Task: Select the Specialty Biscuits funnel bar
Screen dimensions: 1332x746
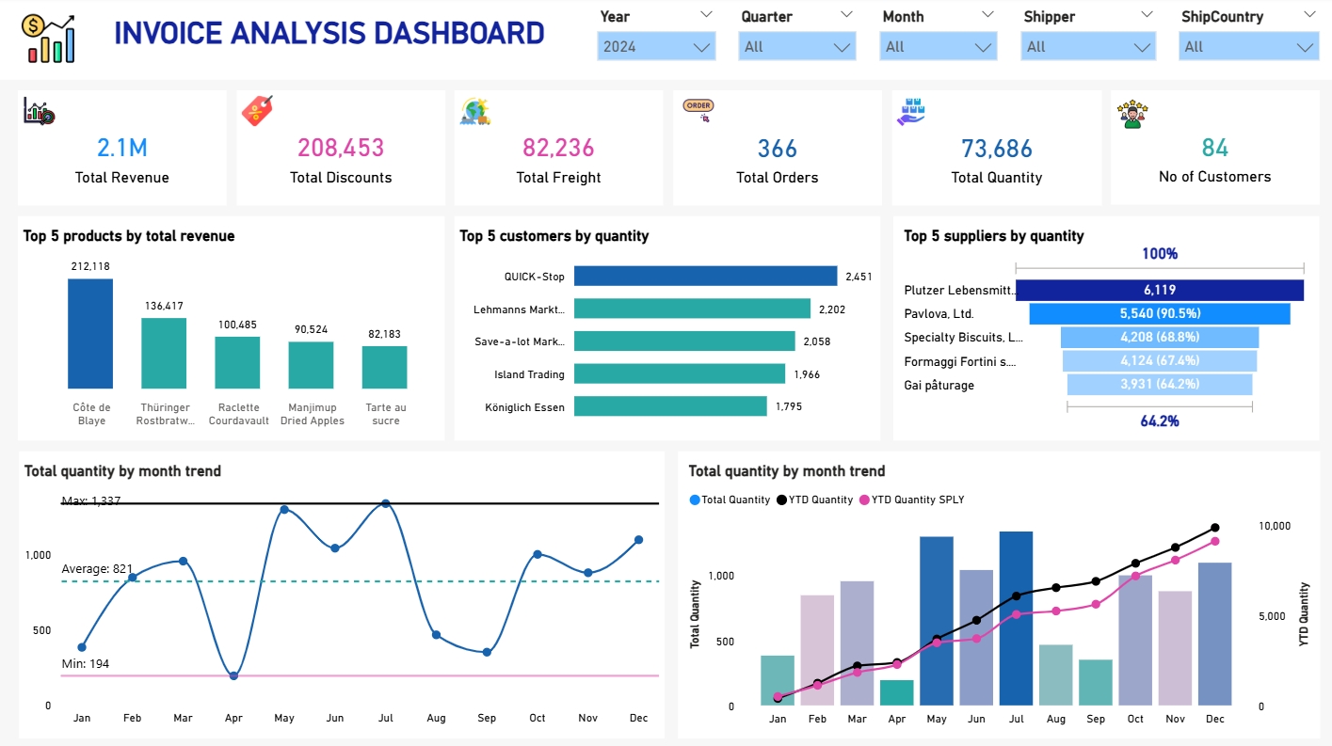Action: [x=1160, y=337]
